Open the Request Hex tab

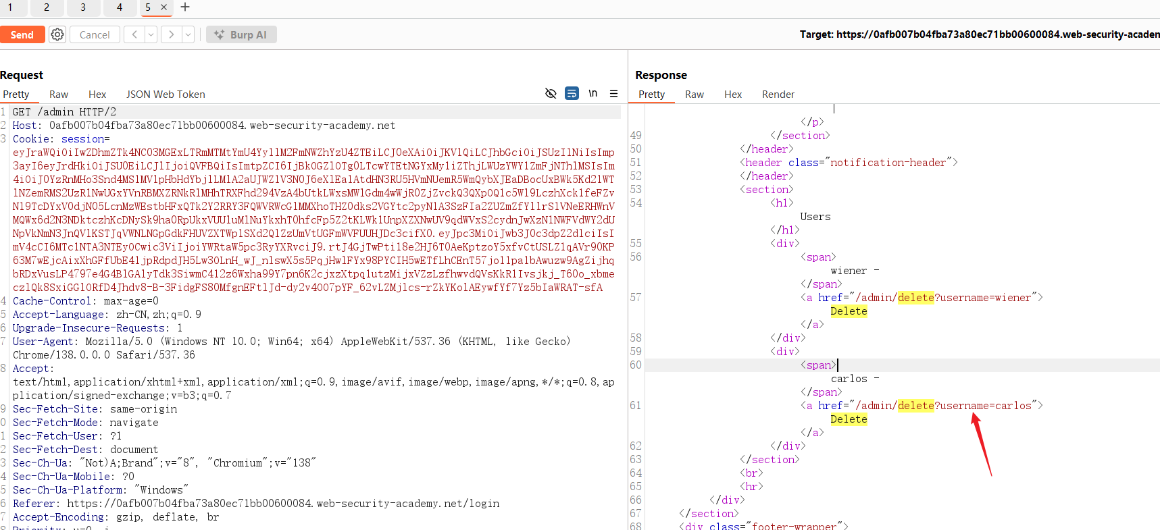coord(97,95)
